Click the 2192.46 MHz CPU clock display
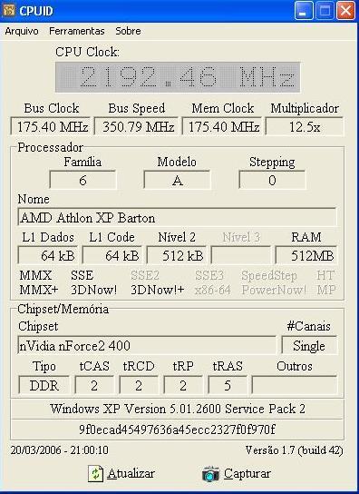 tap(178, 77)
